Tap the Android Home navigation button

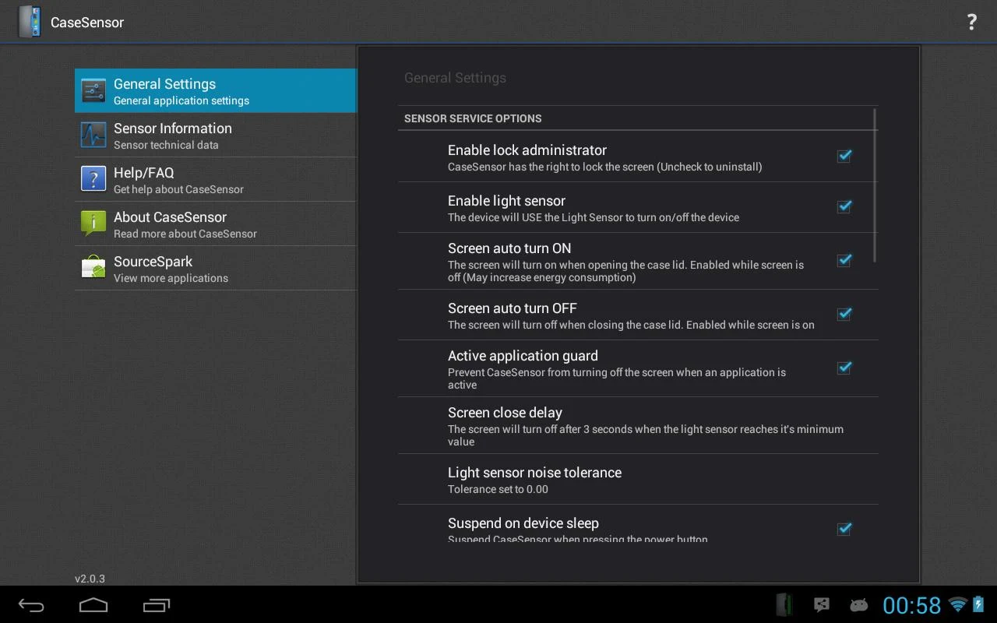click(x=93, y=605)
